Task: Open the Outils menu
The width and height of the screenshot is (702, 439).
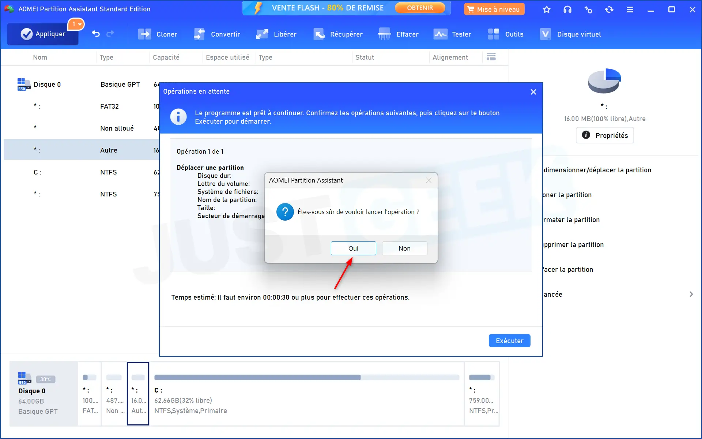Action: (506, 34)
